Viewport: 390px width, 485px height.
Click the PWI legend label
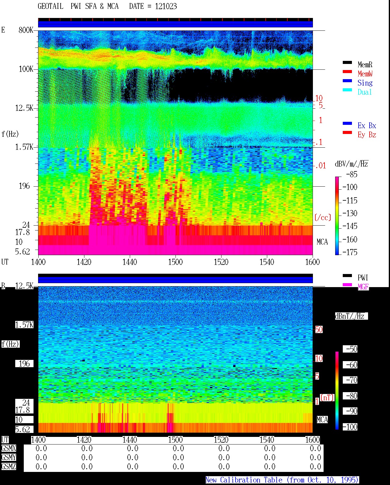tap(363, 278)
